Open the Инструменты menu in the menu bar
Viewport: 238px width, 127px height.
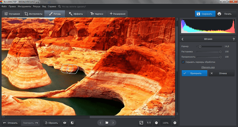pos(24,7)
